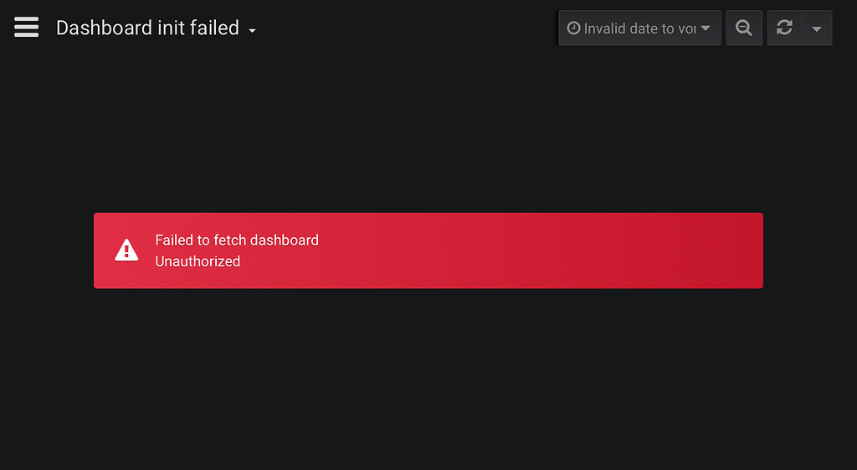Open the hamburger side menu

click(x=26, y=27)
